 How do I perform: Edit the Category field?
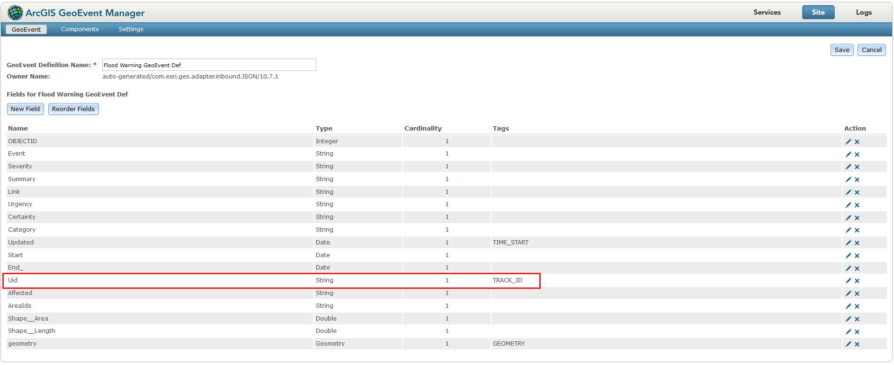[849, 230]
